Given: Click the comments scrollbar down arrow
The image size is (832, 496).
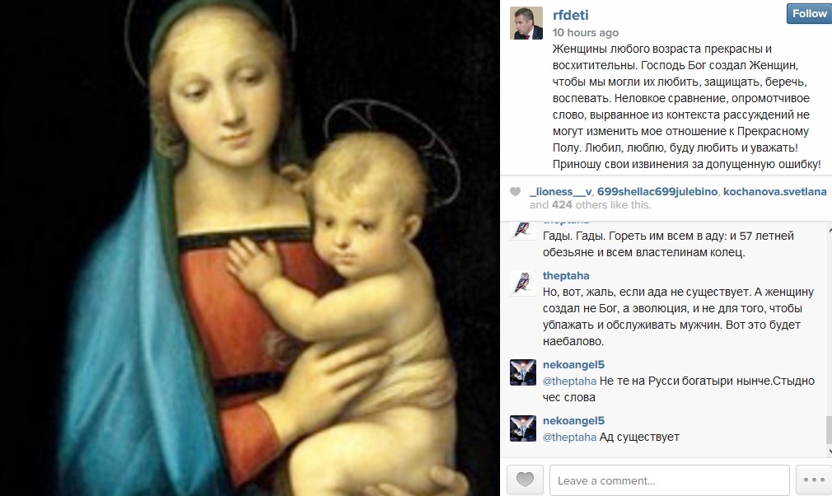Looking at the screenshot, I should (829, 452).
